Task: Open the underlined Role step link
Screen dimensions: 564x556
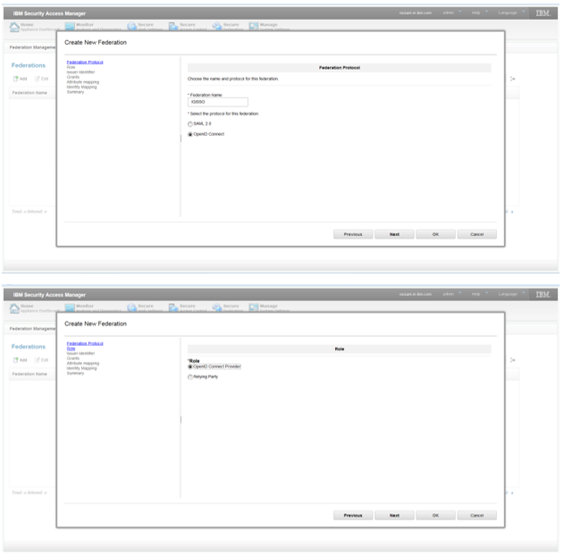Action: coord(71,349)
